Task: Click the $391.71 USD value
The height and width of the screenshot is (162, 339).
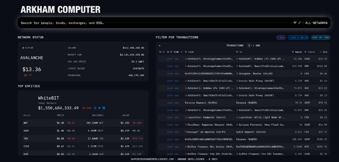Action: pyautogui.click(x=322, y=147)
